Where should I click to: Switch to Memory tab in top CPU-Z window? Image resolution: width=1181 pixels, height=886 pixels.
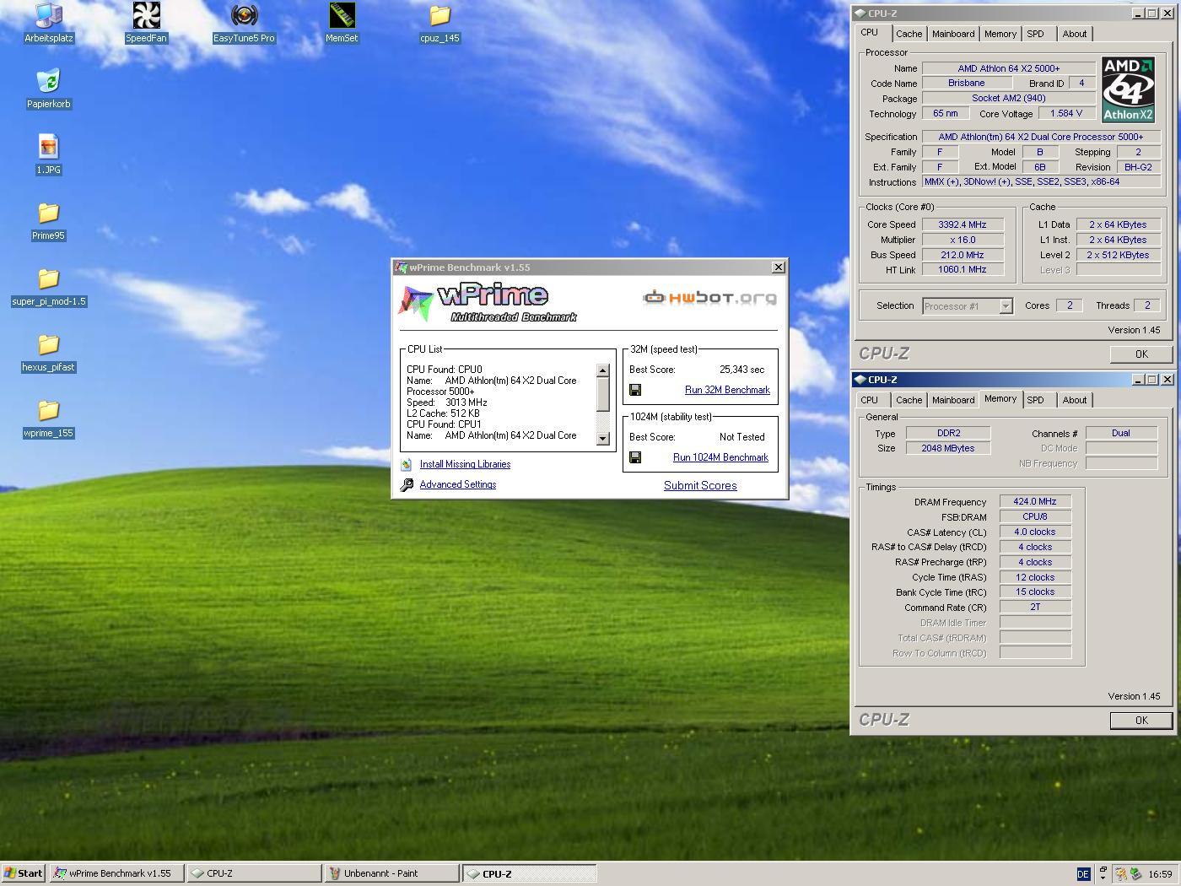tap(1000, 34)
